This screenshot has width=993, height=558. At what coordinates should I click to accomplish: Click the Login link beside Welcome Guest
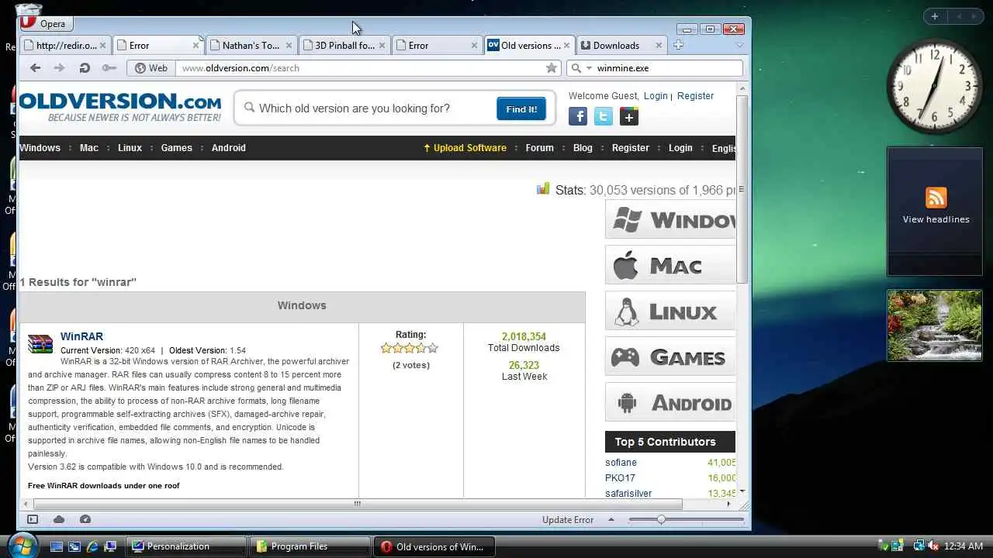click(656, 96)
